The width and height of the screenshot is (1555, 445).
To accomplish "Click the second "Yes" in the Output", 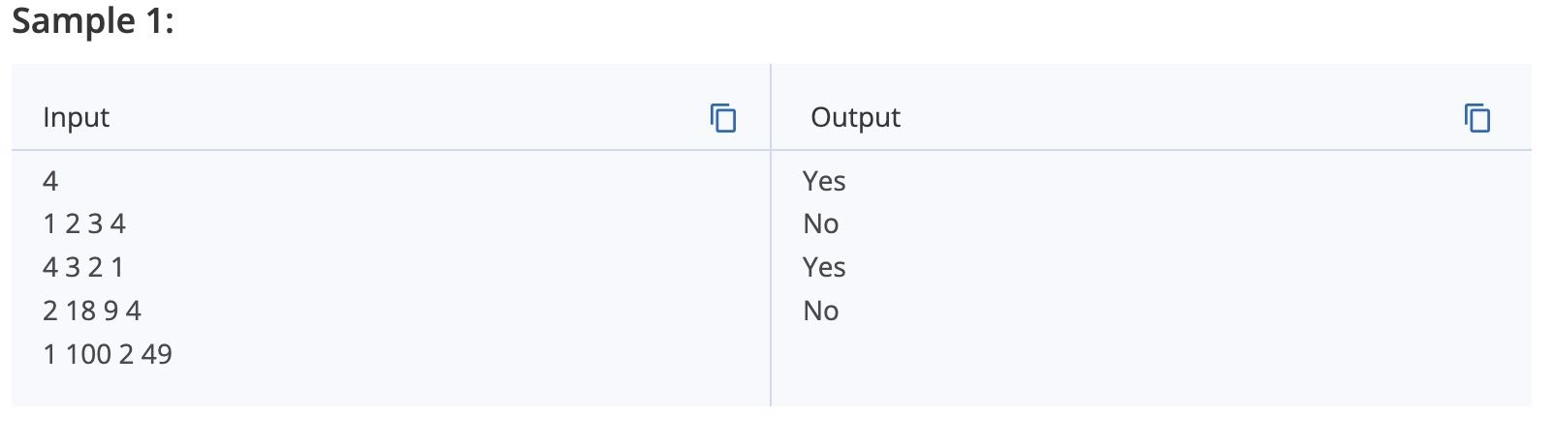I will click(824, 268).
